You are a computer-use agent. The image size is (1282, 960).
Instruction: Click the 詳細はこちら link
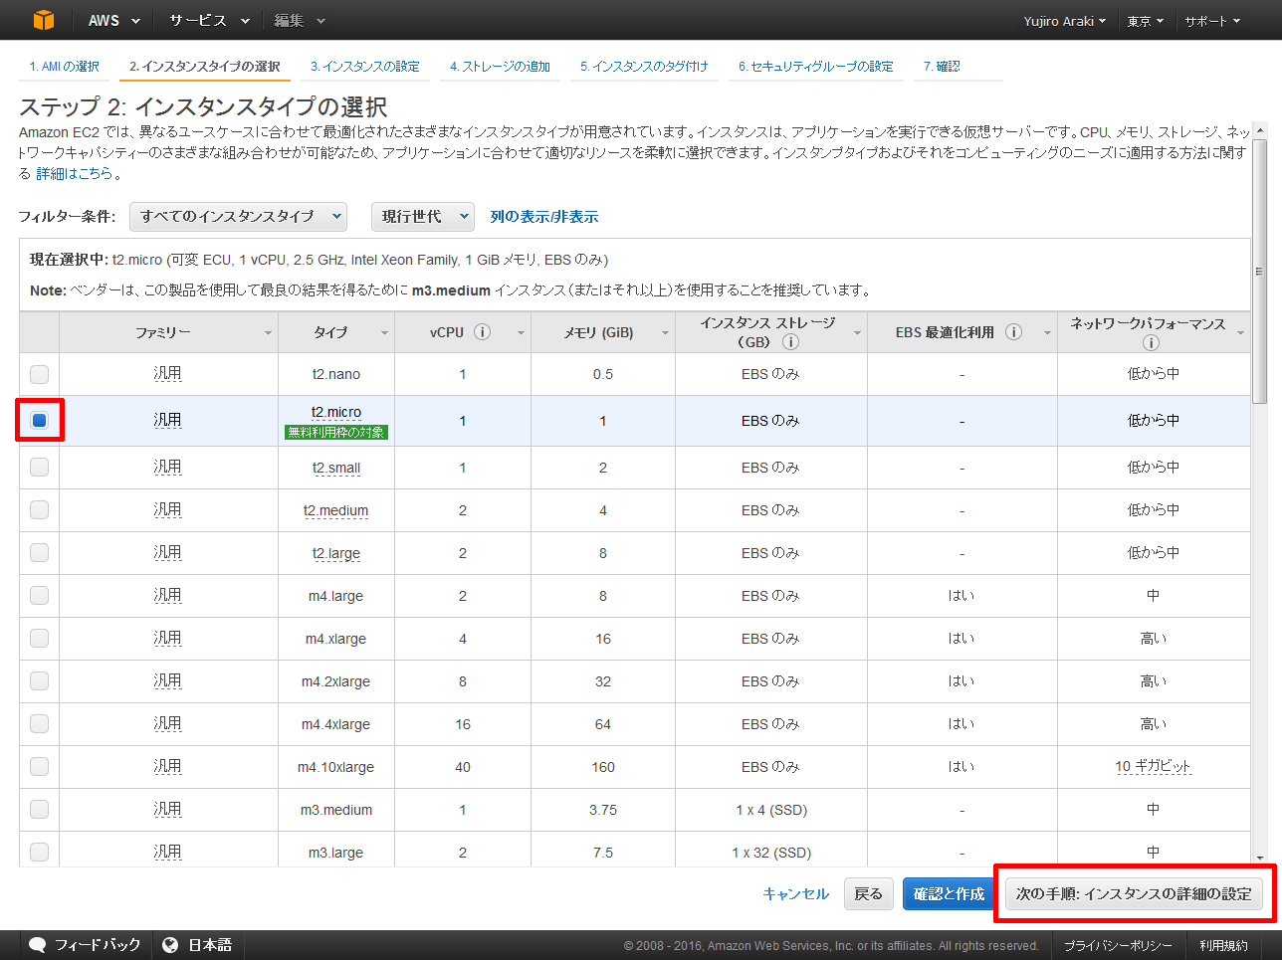[75, 173]
